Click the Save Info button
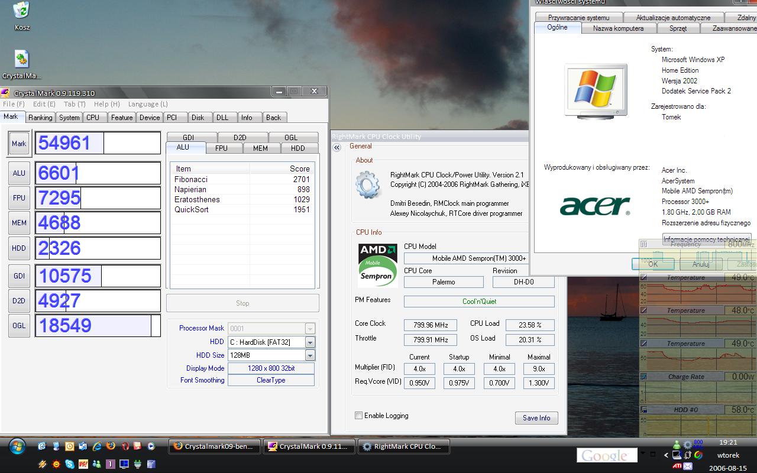The height and width of the screenshot is (473, 757). [x=536, y=418]
